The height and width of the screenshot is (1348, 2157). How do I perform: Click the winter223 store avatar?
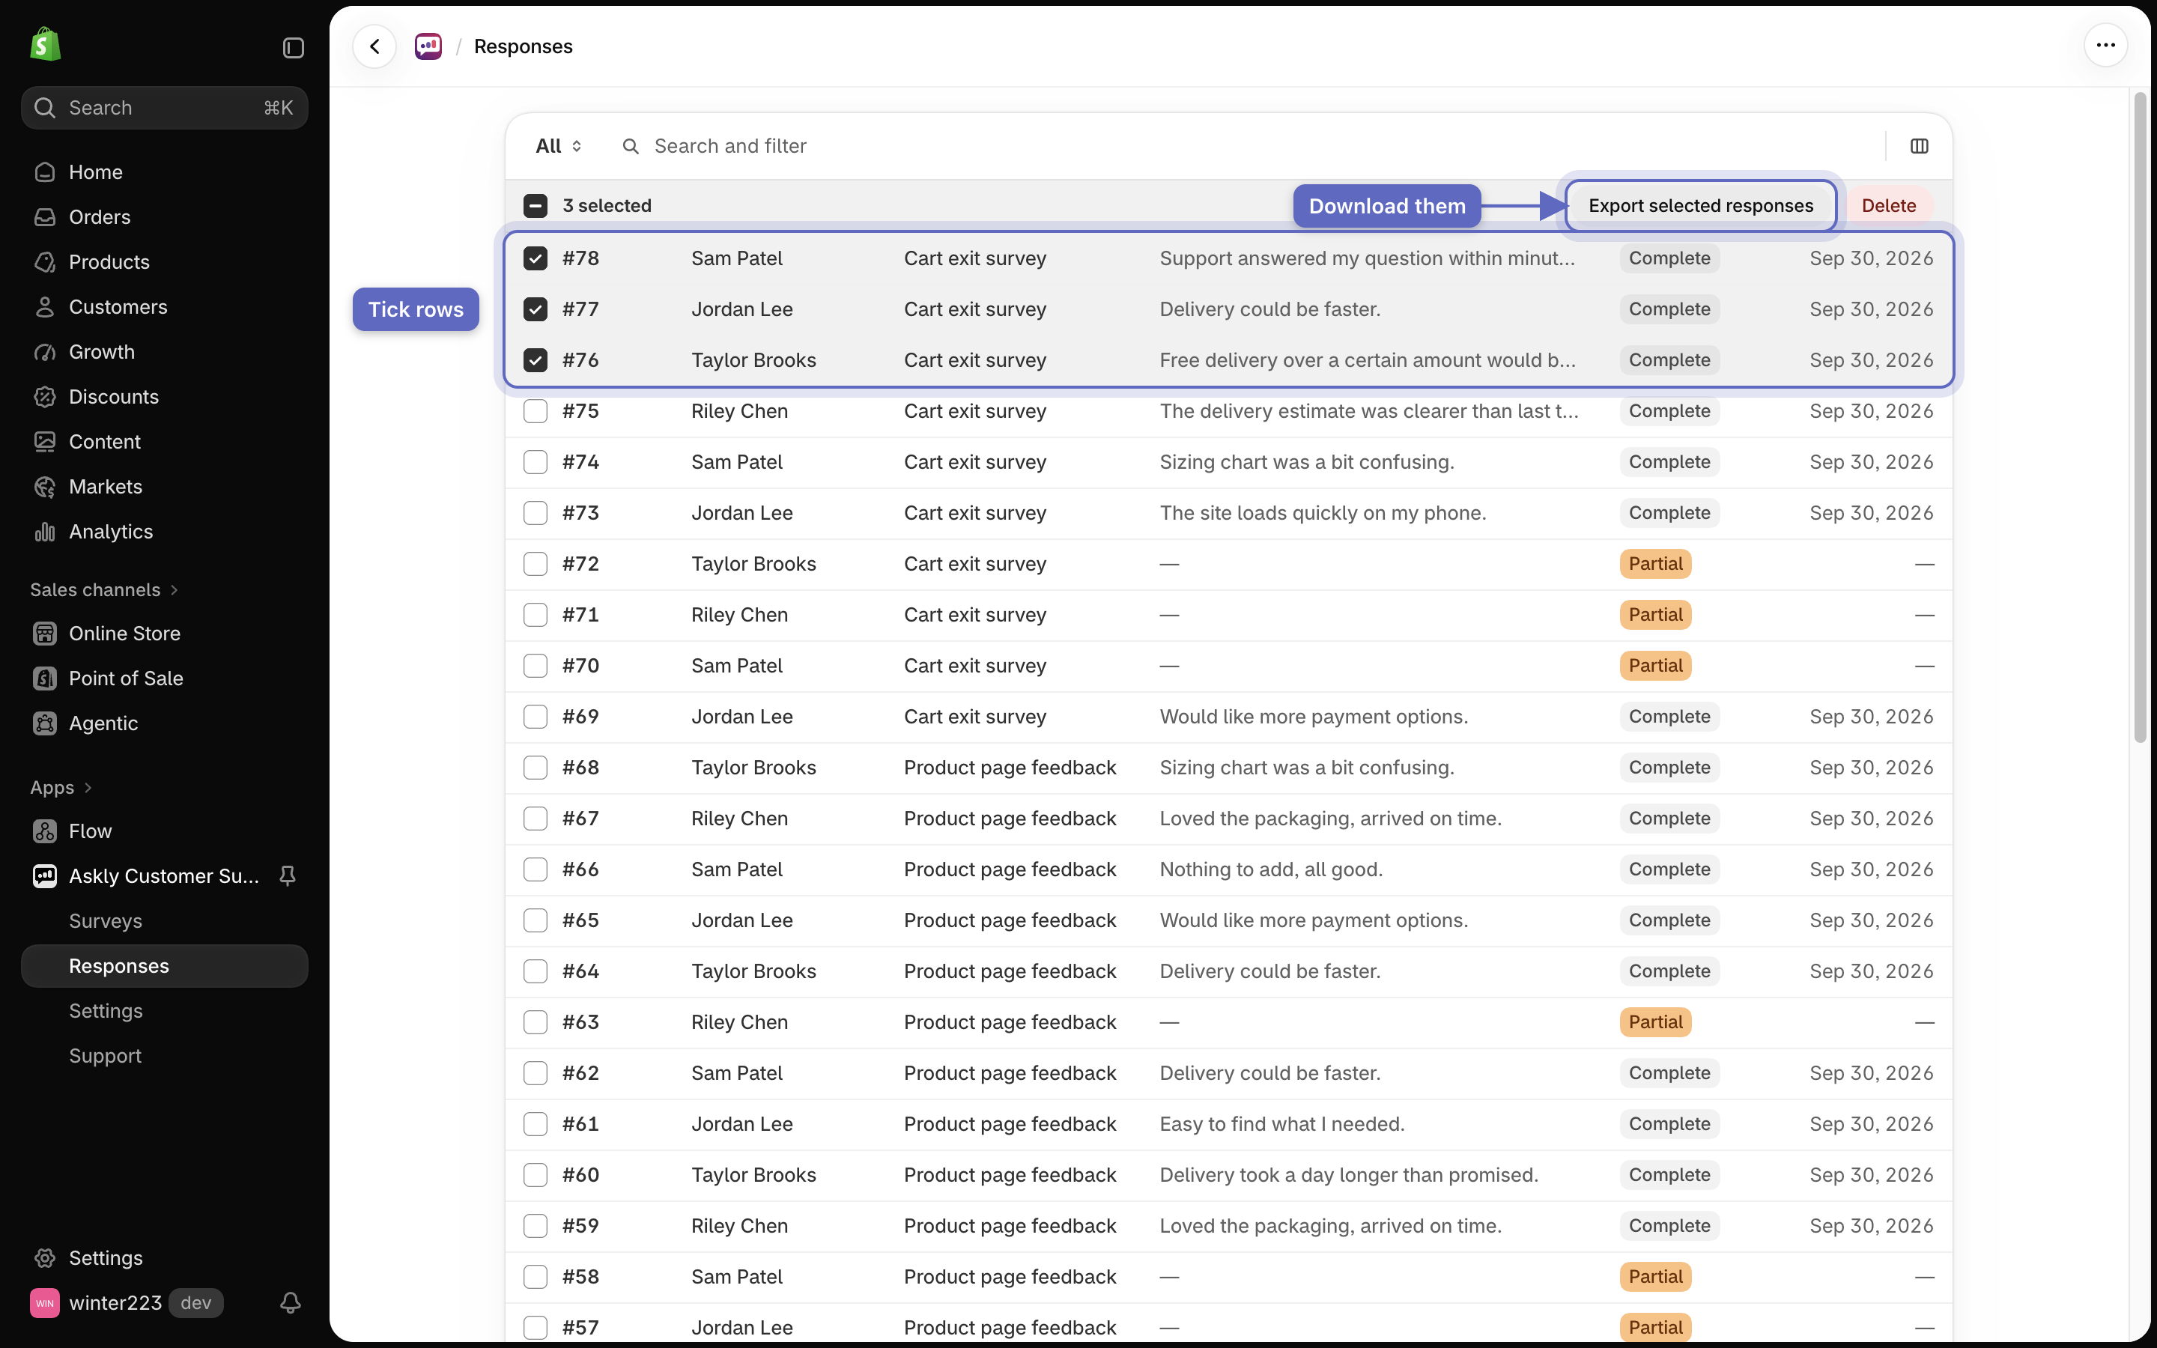[x=45, y=1303]
